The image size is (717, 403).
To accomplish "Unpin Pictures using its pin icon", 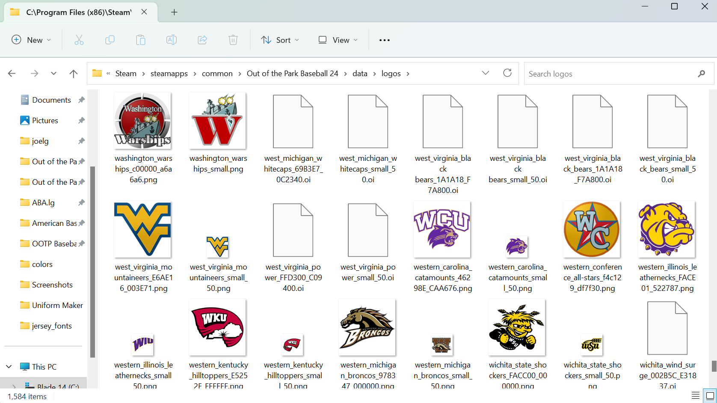I will click(x=81, y=121).
